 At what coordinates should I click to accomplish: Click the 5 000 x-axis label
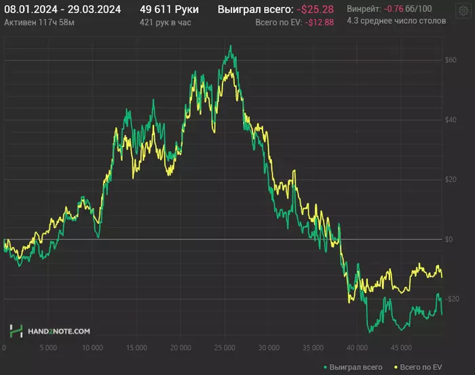pos(48,348)
